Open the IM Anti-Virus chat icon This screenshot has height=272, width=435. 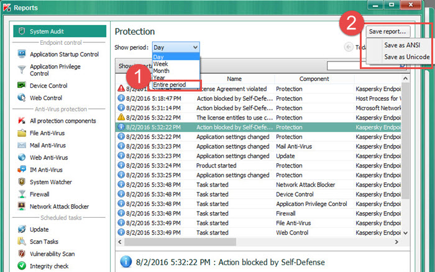coord(22,169)
